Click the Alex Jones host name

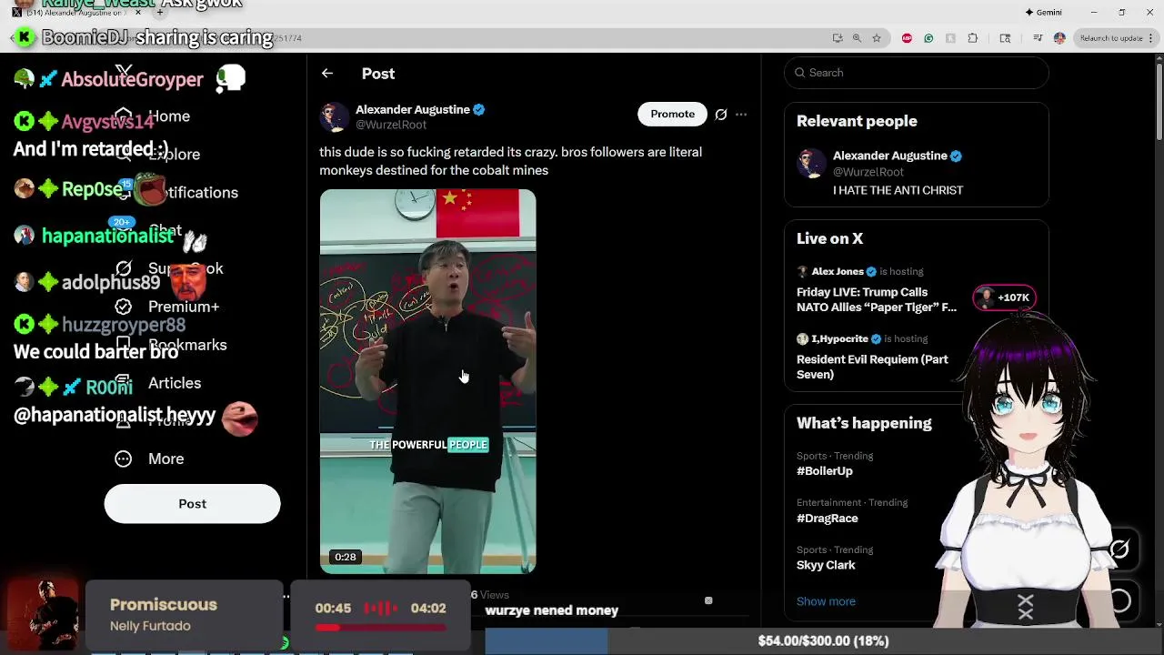point(838,271)
